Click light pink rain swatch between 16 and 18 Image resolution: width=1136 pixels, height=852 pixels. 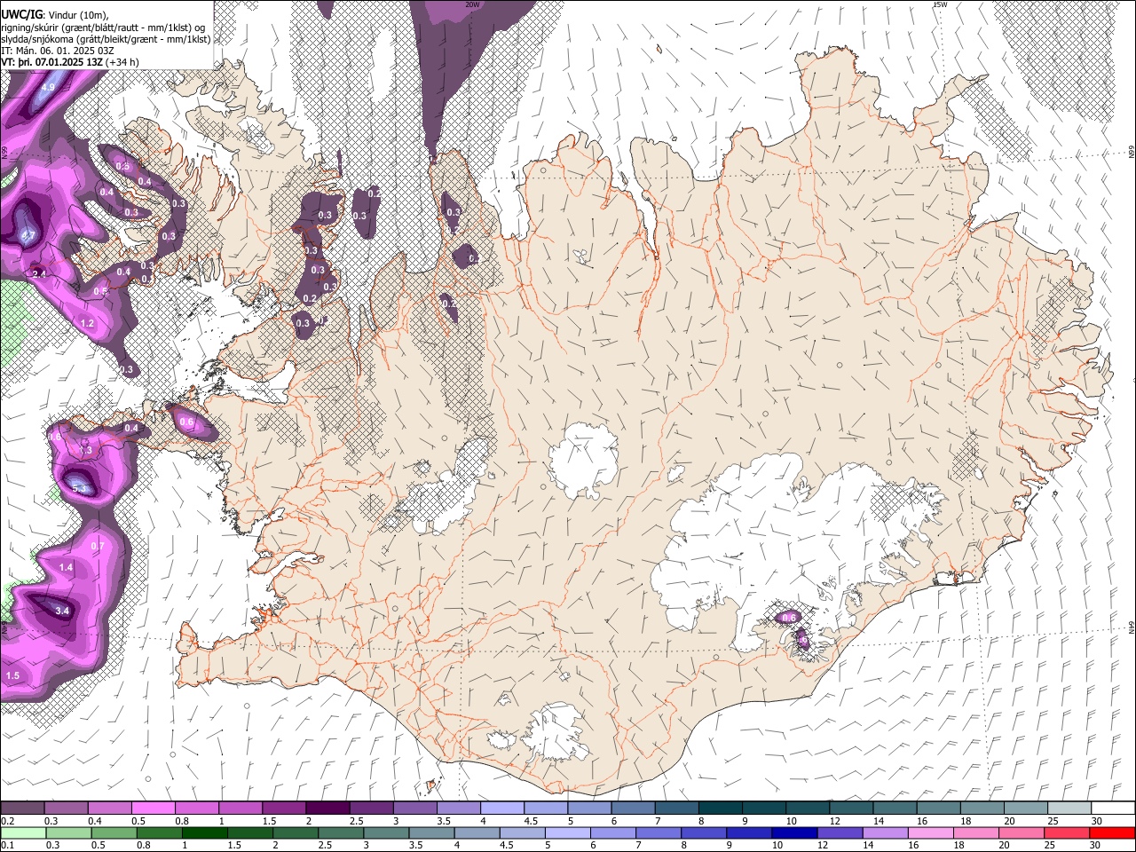pos(932,833)
